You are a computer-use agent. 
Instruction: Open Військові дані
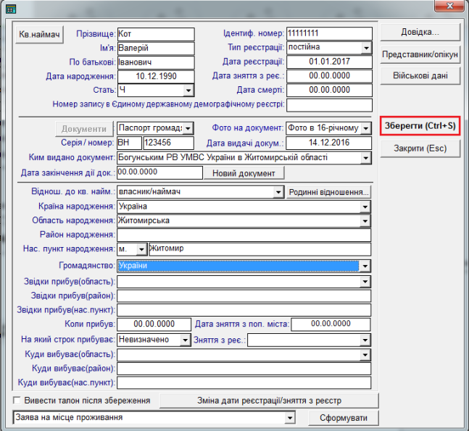point(420,75)
